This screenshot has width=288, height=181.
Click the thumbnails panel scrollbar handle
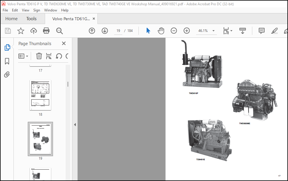pos(68,84)
